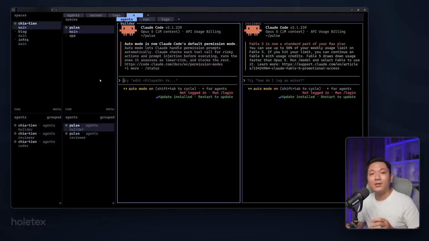
Task: Open the logs tab next to run tab
Action: 166,19
